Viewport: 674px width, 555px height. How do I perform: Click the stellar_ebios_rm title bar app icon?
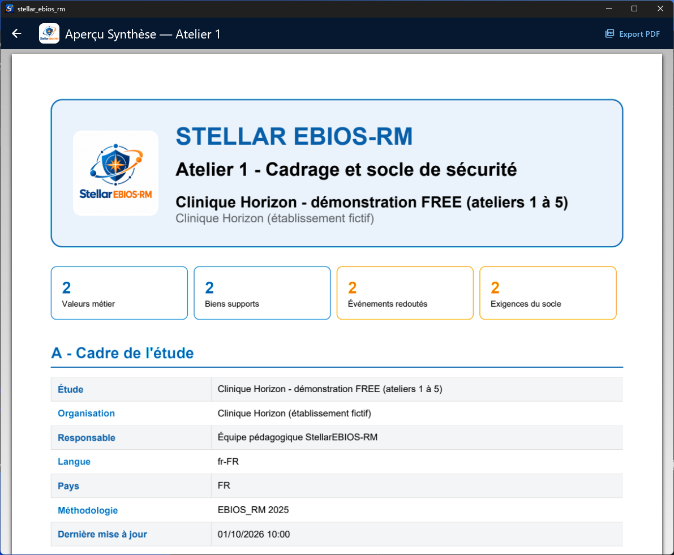tap(9, 8)
